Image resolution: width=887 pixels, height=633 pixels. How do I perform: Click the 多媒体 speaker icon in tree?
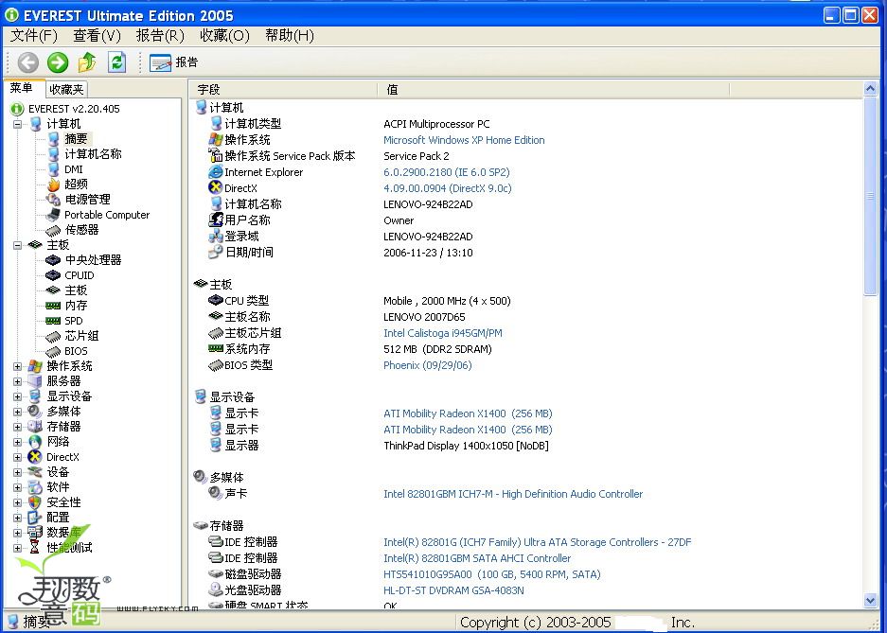point(35,411)
